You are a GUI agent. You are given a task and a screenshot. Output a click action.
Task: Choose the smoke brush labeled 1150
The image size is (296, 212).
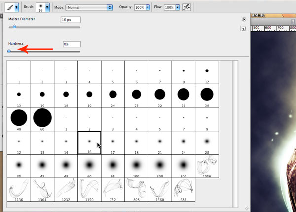tap(89, 190)
